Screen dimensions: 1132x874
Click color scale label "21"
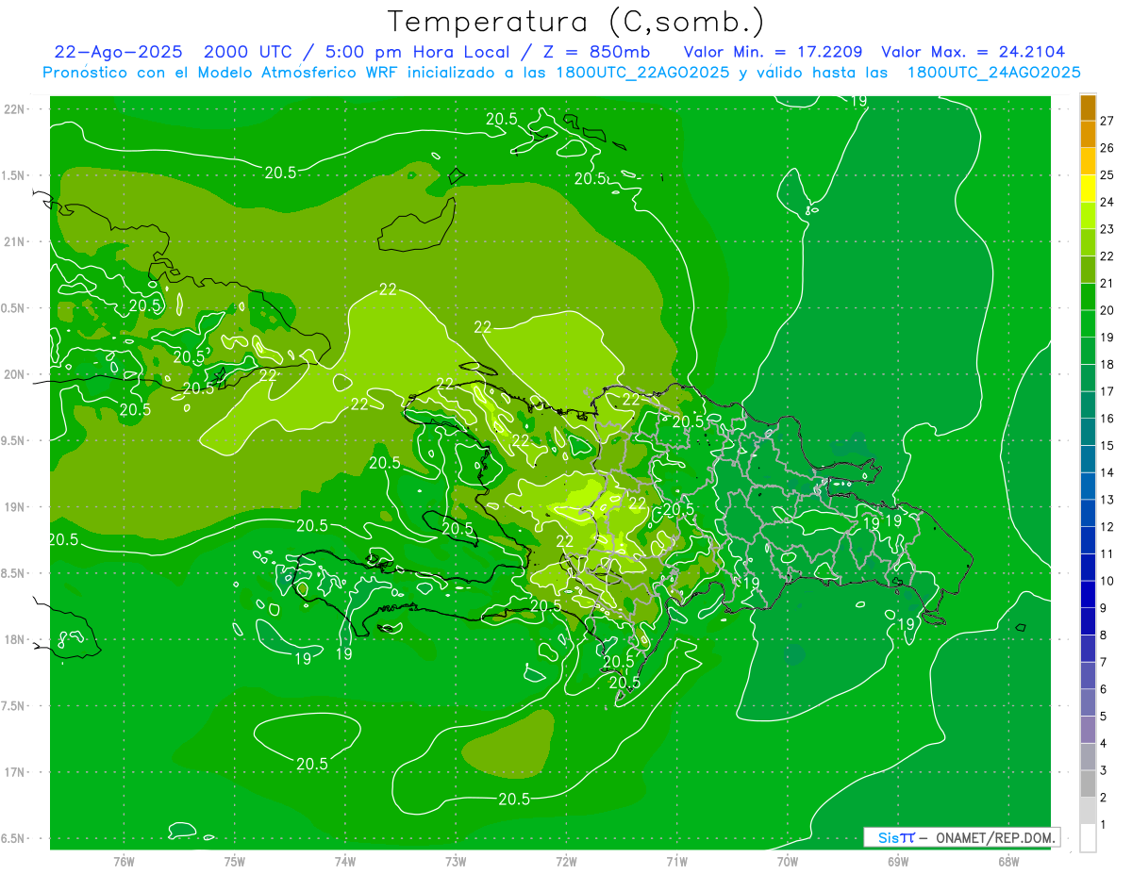click(1107, 283)
